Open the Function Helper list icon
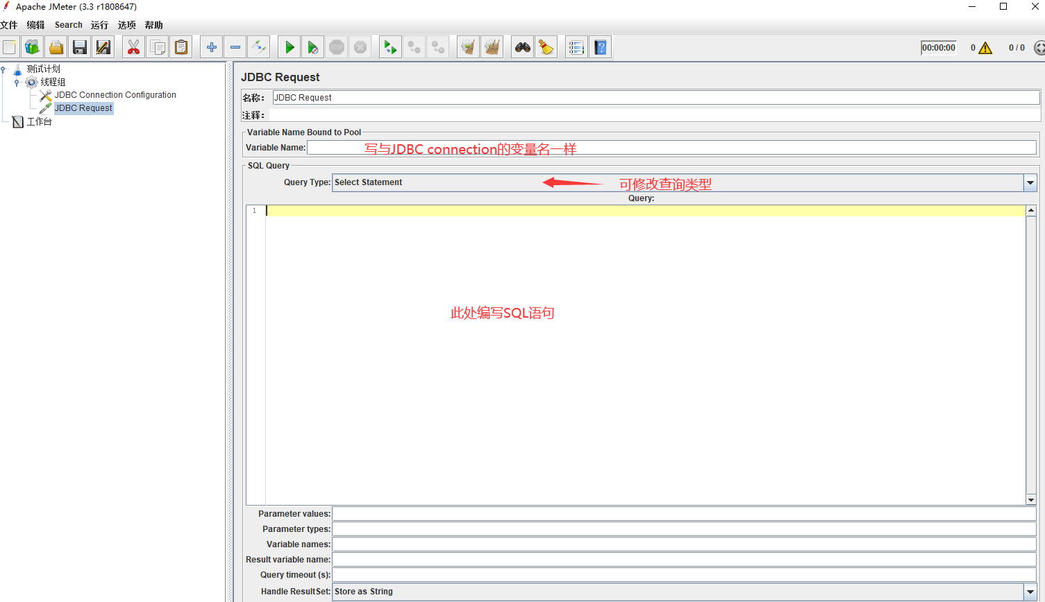This screenshot has height=602, width=1045. click(x=576, y=47)
